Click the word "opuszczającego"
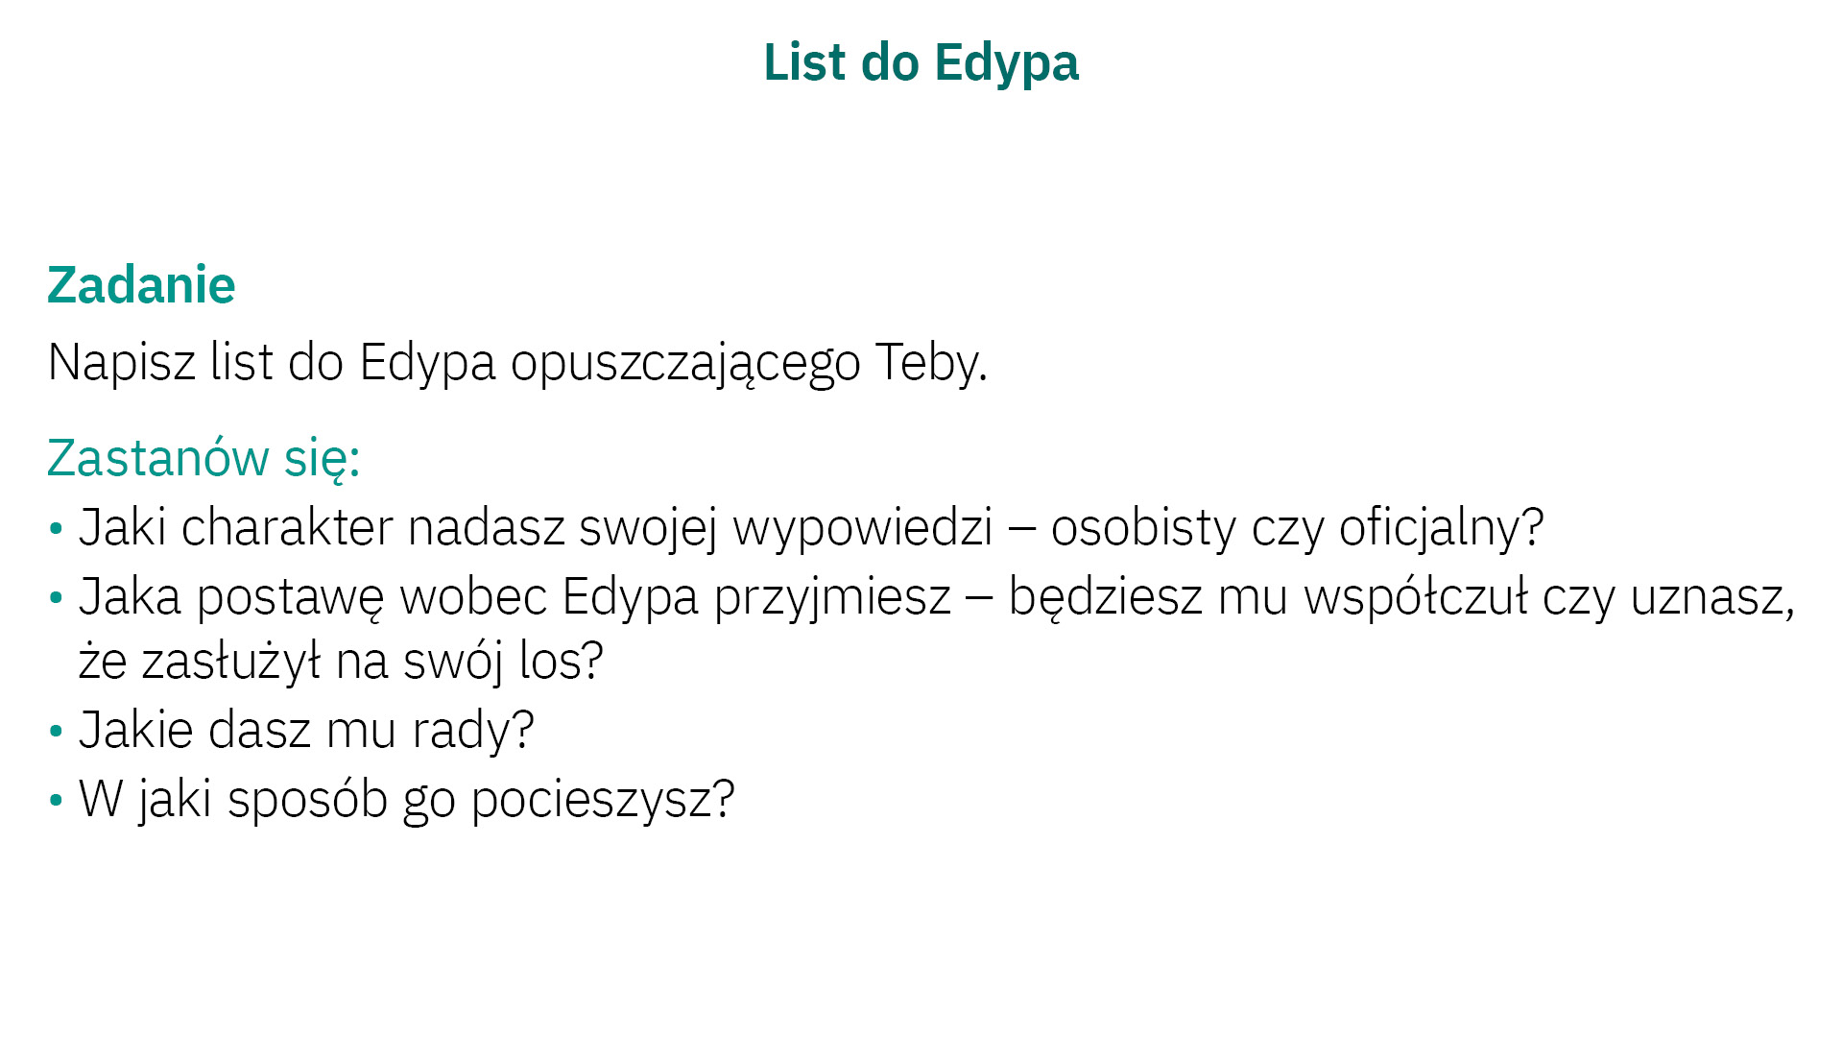The width and height of the screenshot is (1843, 1037). [684, 363]
